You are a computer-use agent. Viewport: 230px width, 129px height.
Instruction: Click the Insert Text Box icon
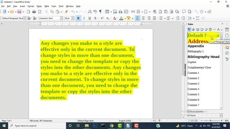[126, 12]
